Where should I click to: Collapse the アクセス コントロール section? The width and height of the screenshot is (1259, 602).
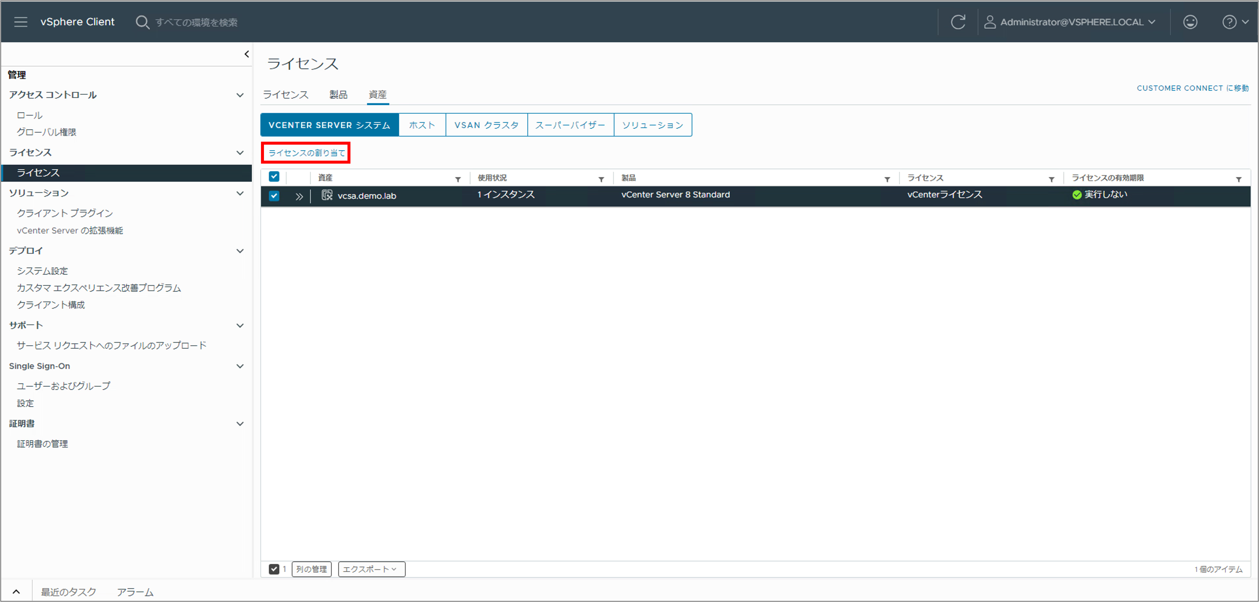(239, 95)
